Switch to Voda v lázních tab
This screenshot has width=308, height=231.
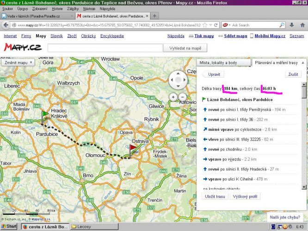tap(37, 16)
